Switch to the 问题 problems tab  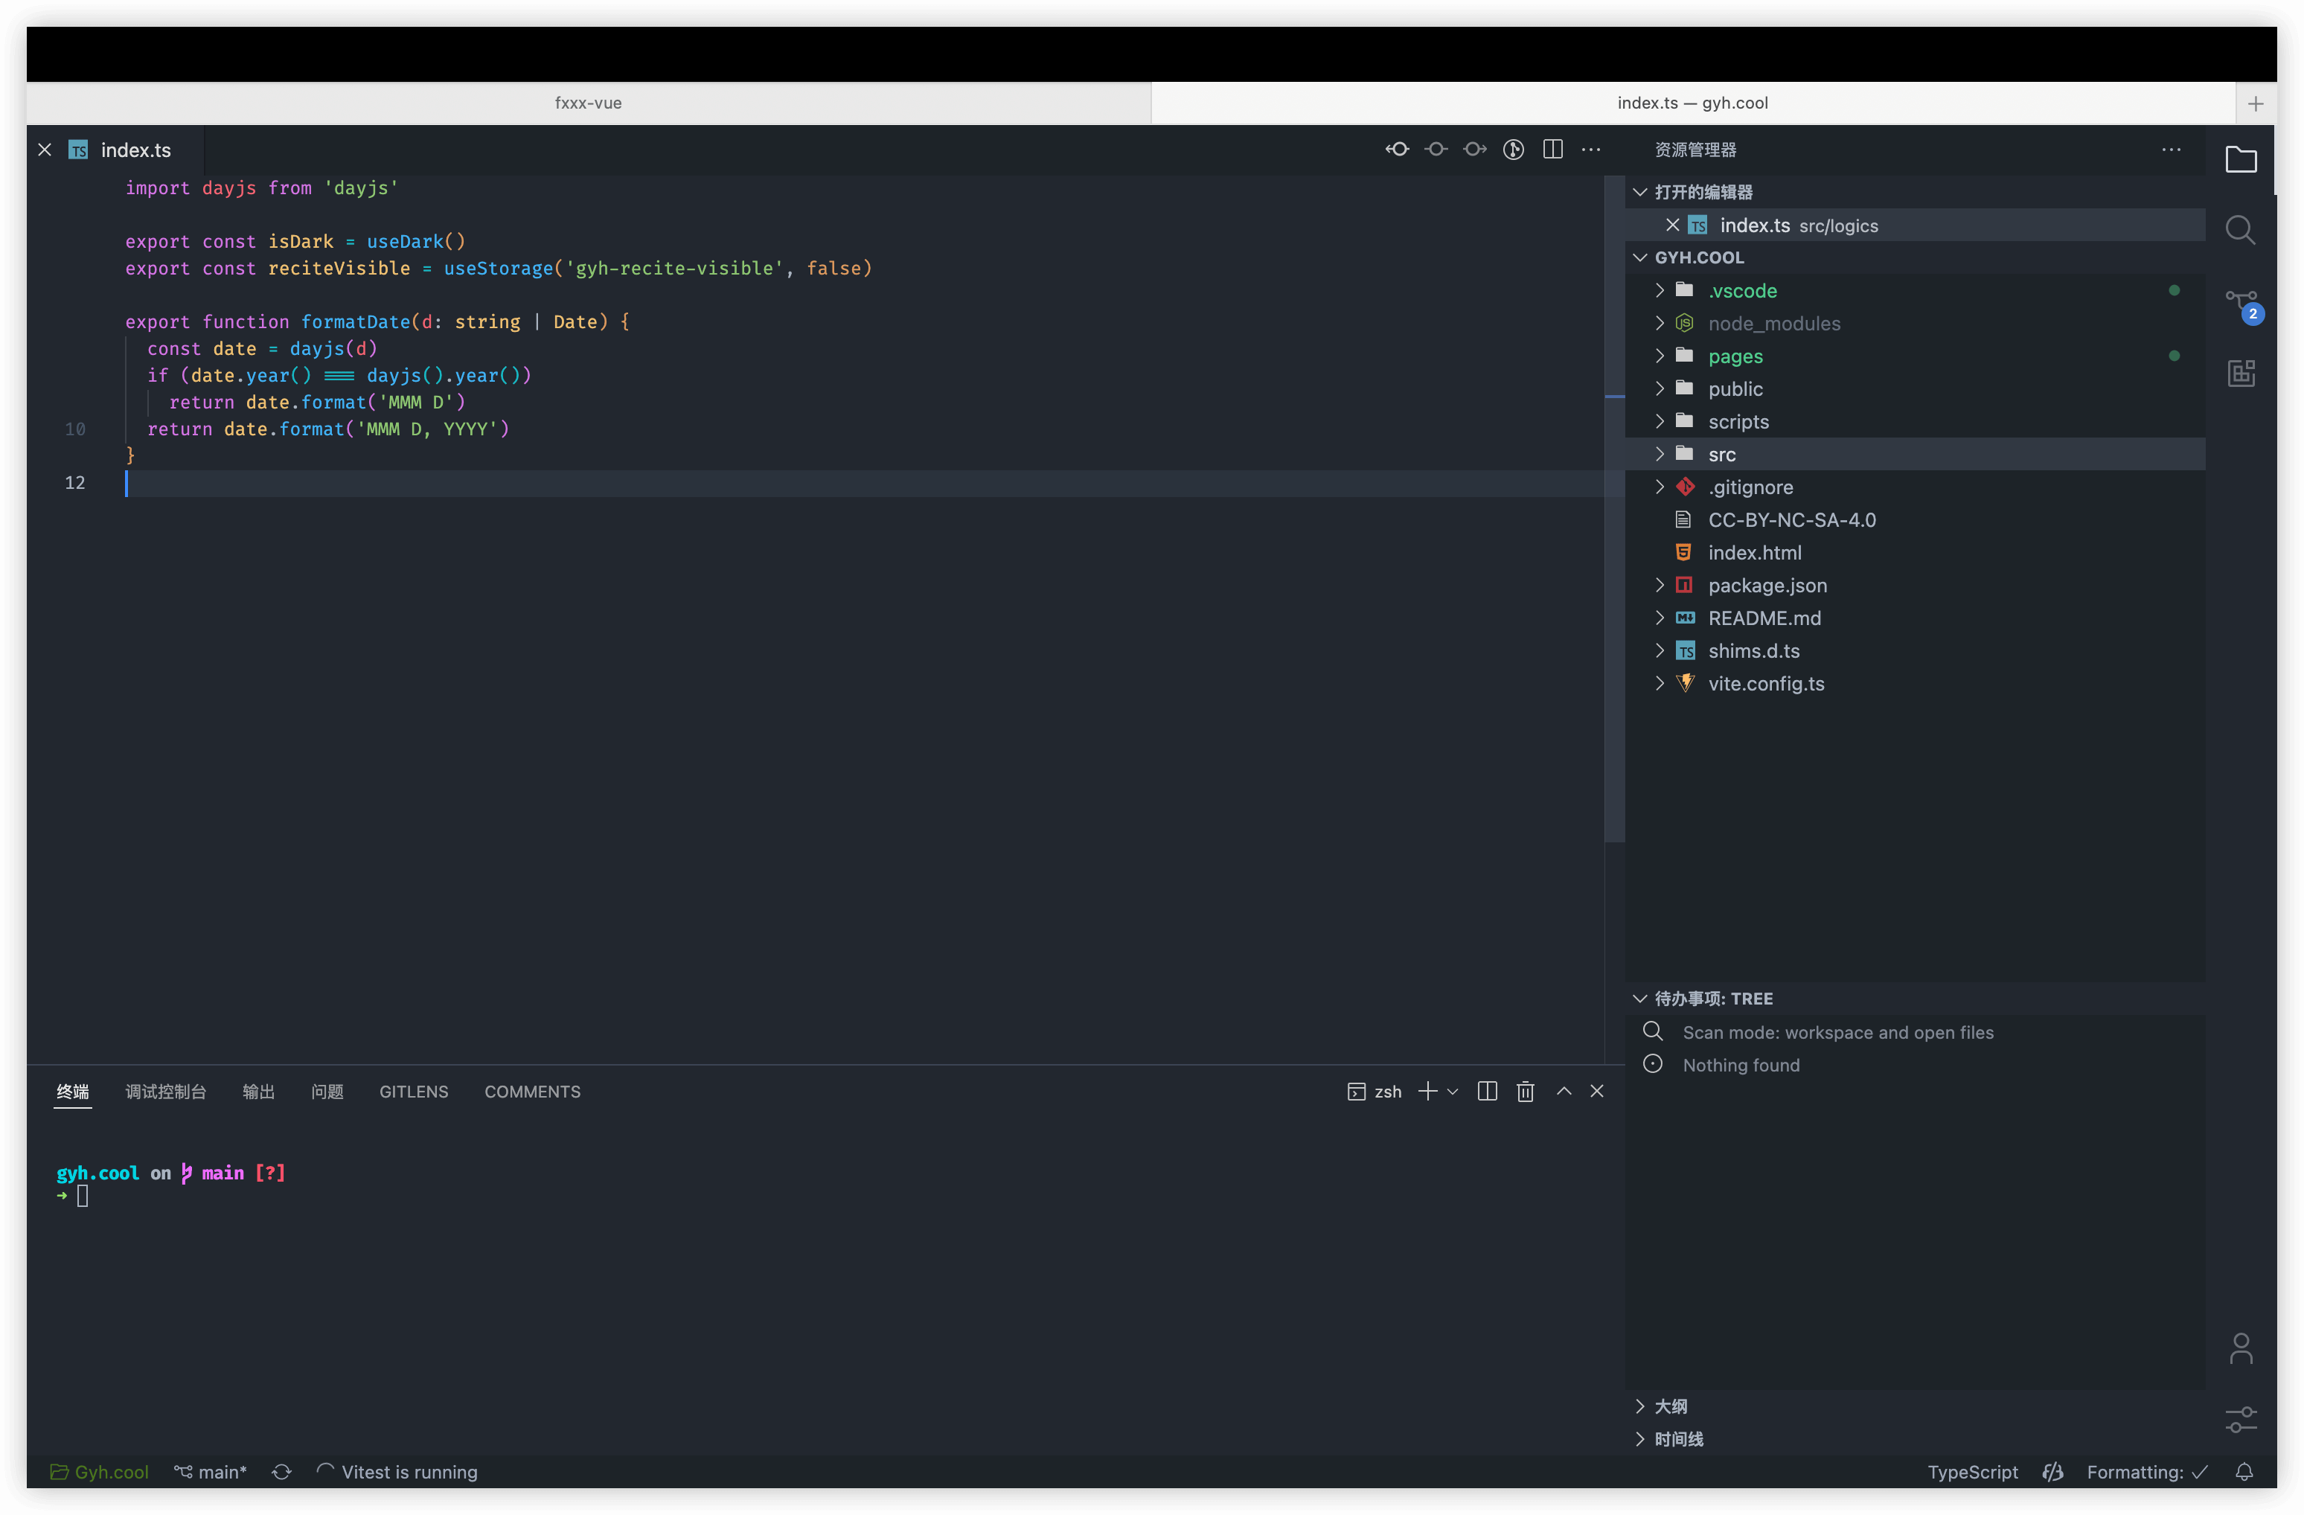[x=327, y=1091]
